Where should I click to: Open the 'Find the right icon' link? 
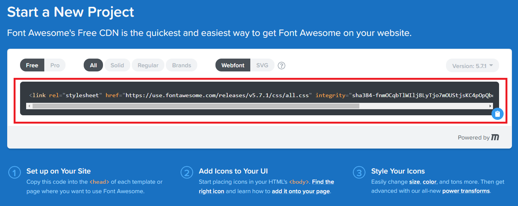267,187
